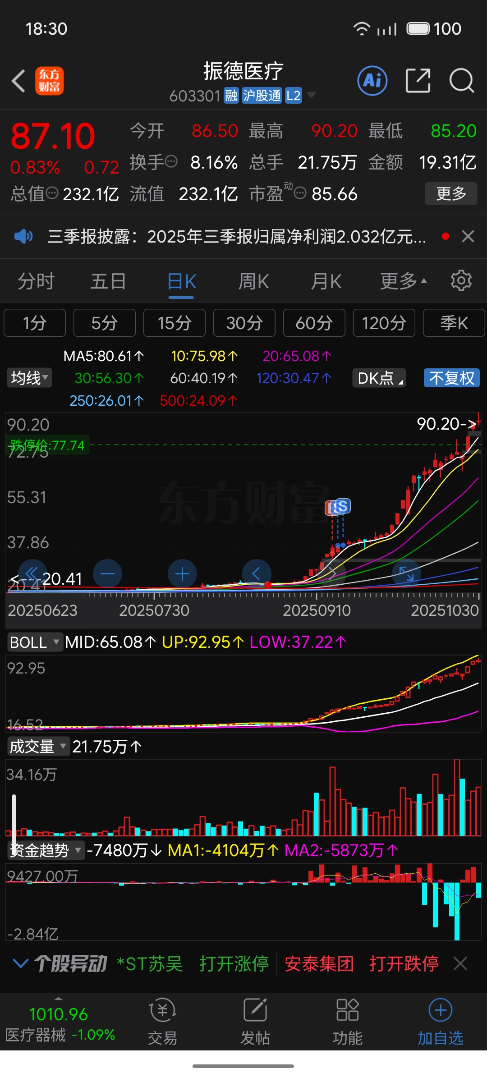Open the 东方财富 logo home icon
The height and width of the screenshot is (1082, 487).
[x=50, y=81]
